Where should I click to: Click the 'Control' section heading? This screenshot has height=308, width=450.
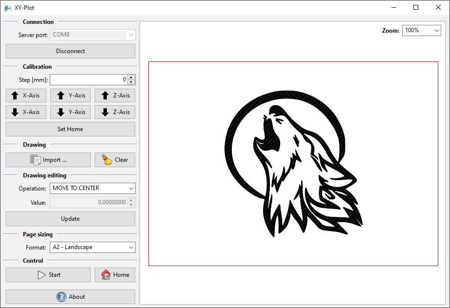click(33, 261)
